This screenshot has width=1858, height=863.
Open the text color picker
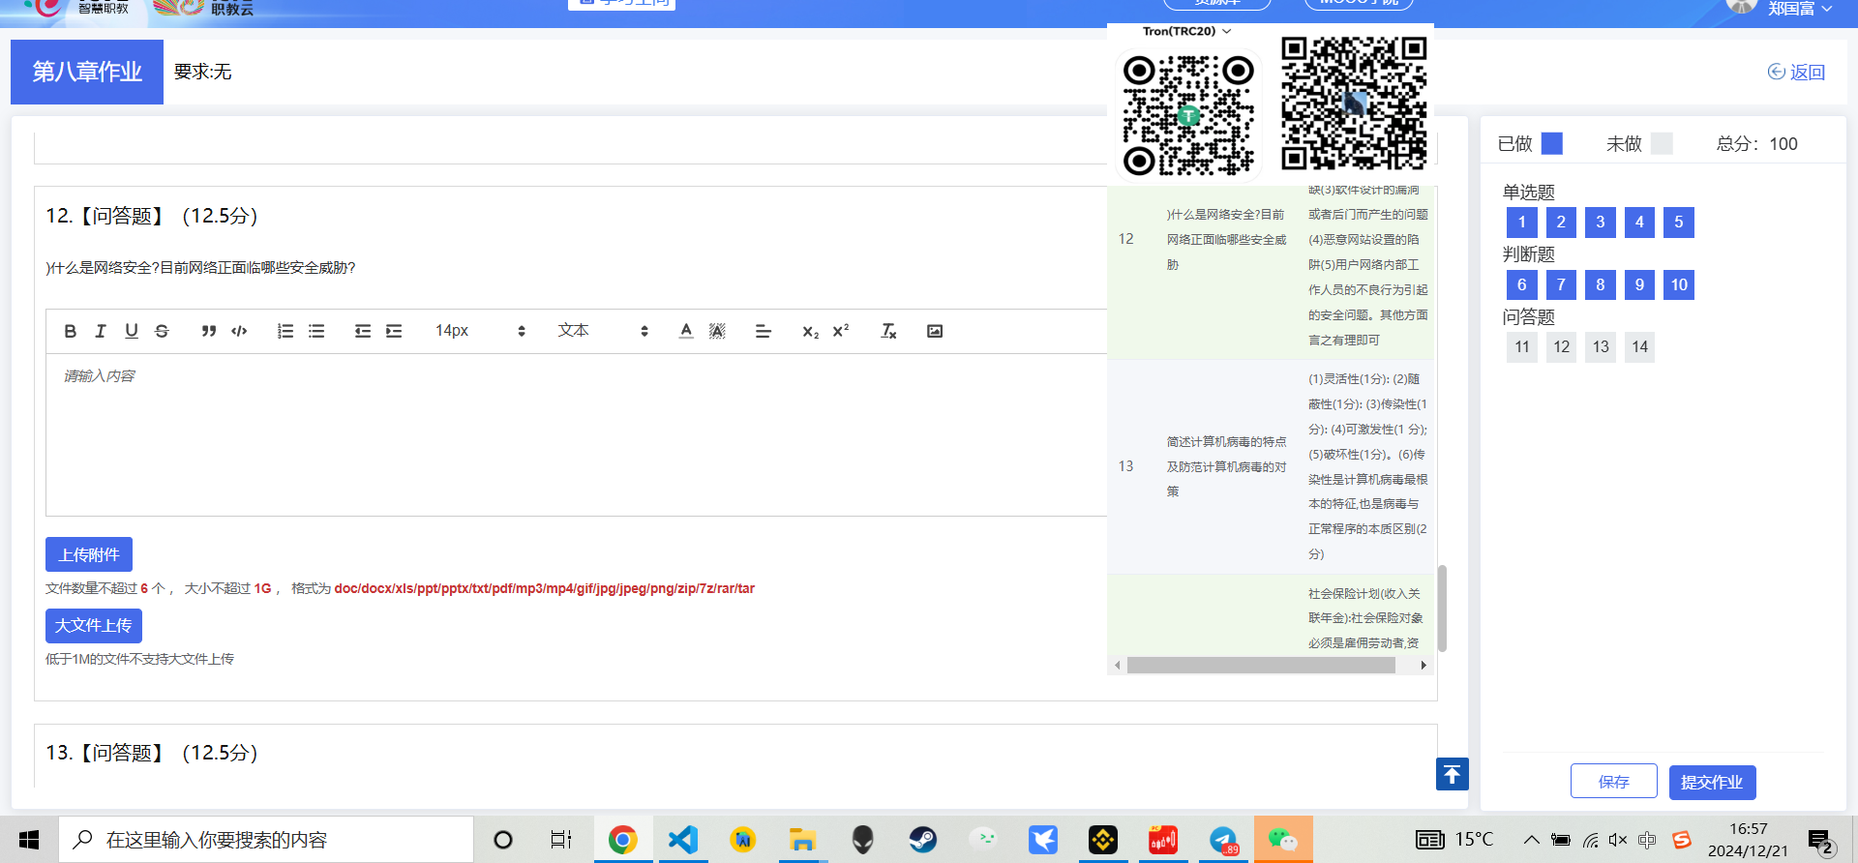(x=686, y=331)
